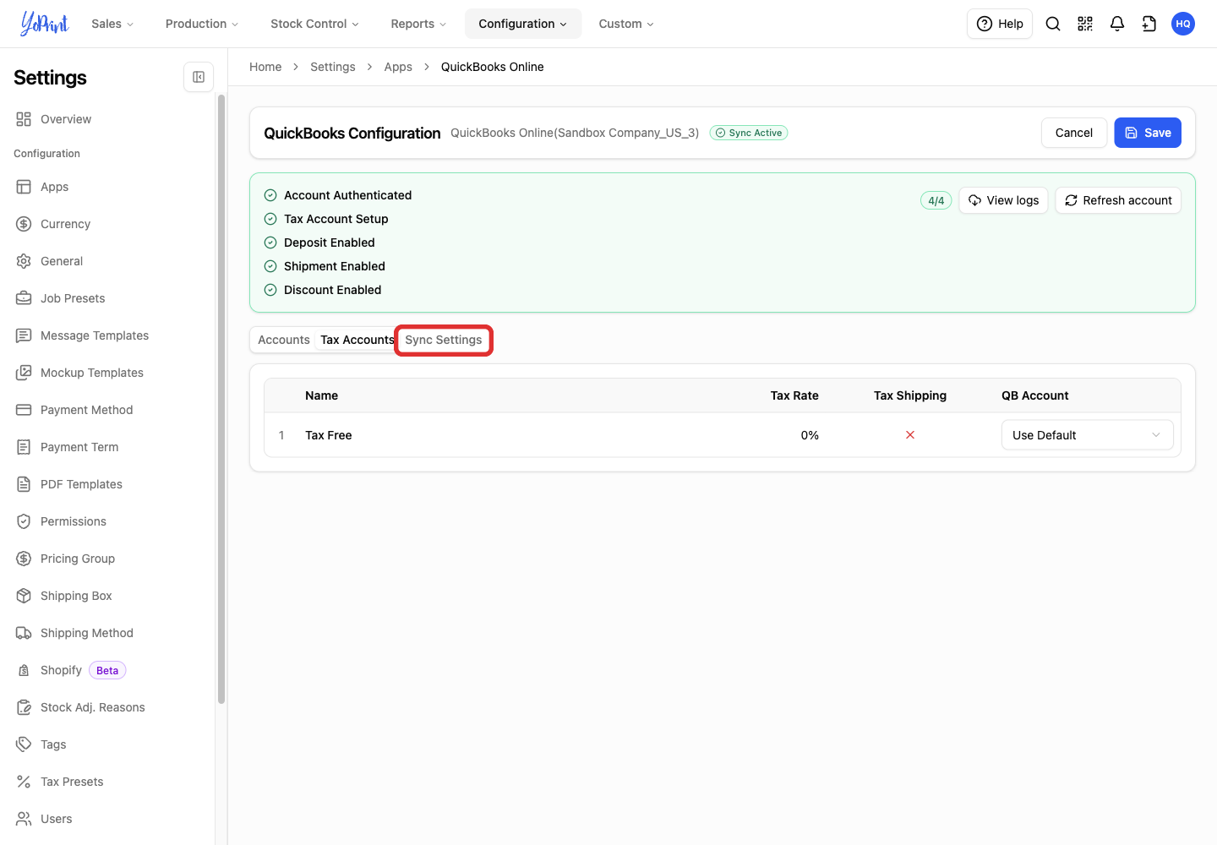Image resolution: width=1217 pixels, height=845 pixels.
Task: Open Shopify Beta settings
Action: click(x=71, y=670)
